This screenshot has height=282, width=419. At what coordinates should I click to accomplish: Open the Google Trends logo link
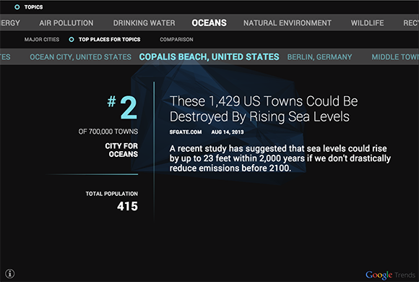coord(390,275)
